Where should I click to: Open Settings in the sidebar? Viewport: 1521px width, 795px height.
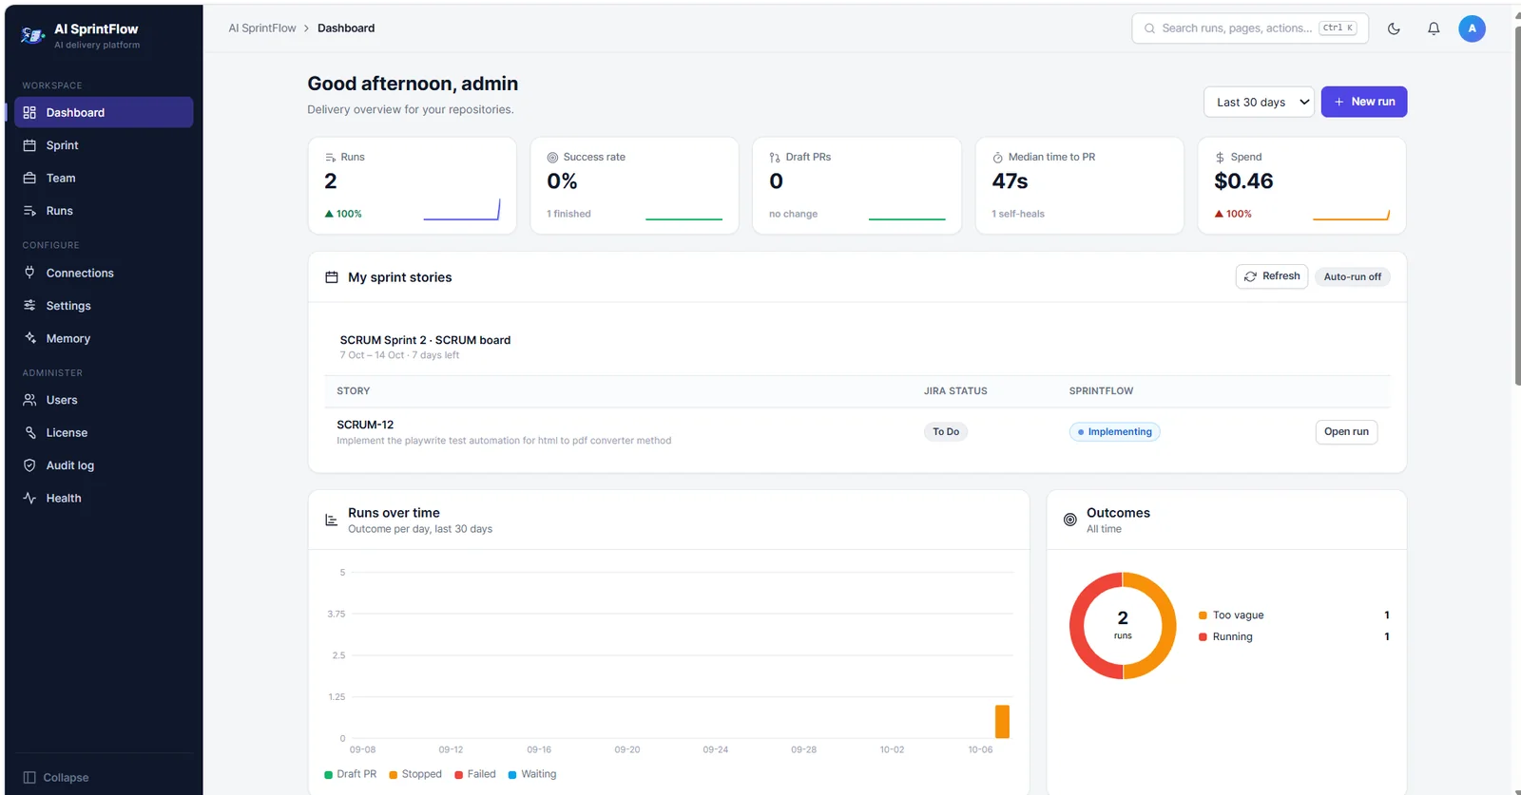click(104, 306)
